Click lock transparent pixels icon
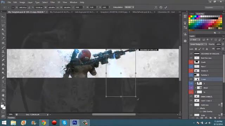225x126 pixels. click(196, 49)
